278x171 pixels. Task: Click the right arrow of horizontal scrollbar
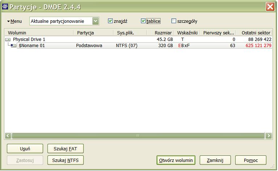click(269, 136)
